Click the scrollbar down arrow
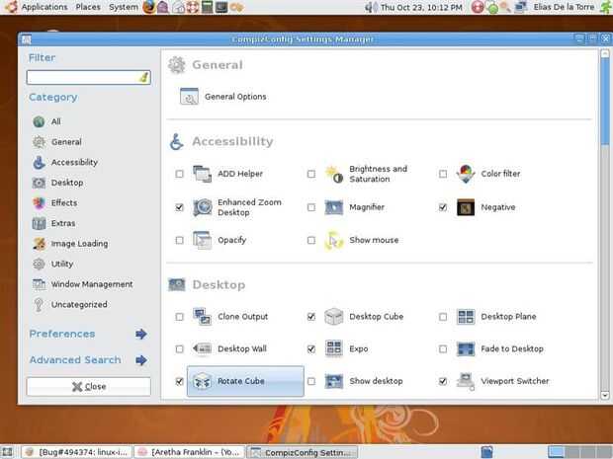Viewport: 613px width, 459px height. click(x=605, y=395)
